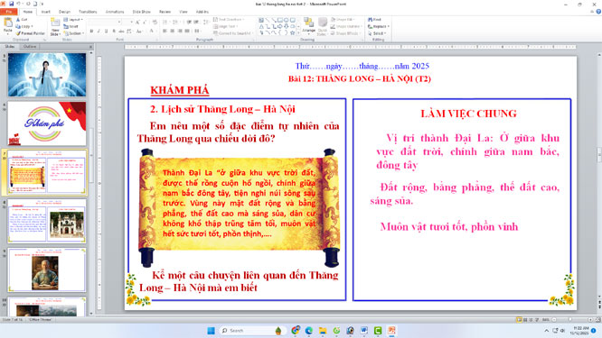602x338 pixels.
Task: Insert a New Slide
Action: pos(55,27)
